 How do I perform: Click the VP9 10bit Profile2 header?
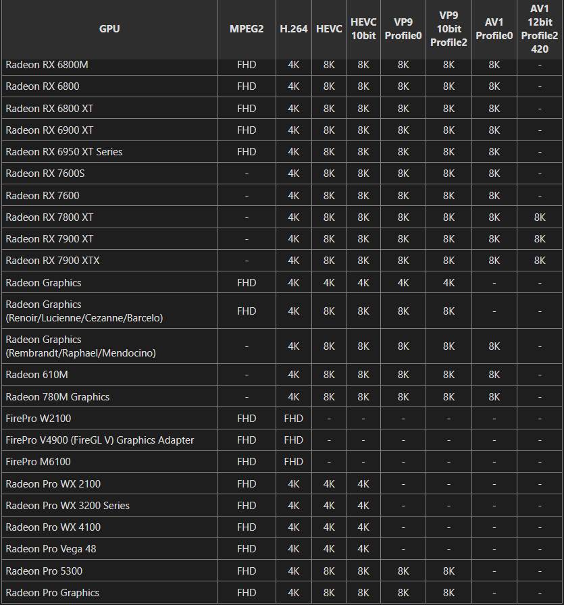click(448, 29)
